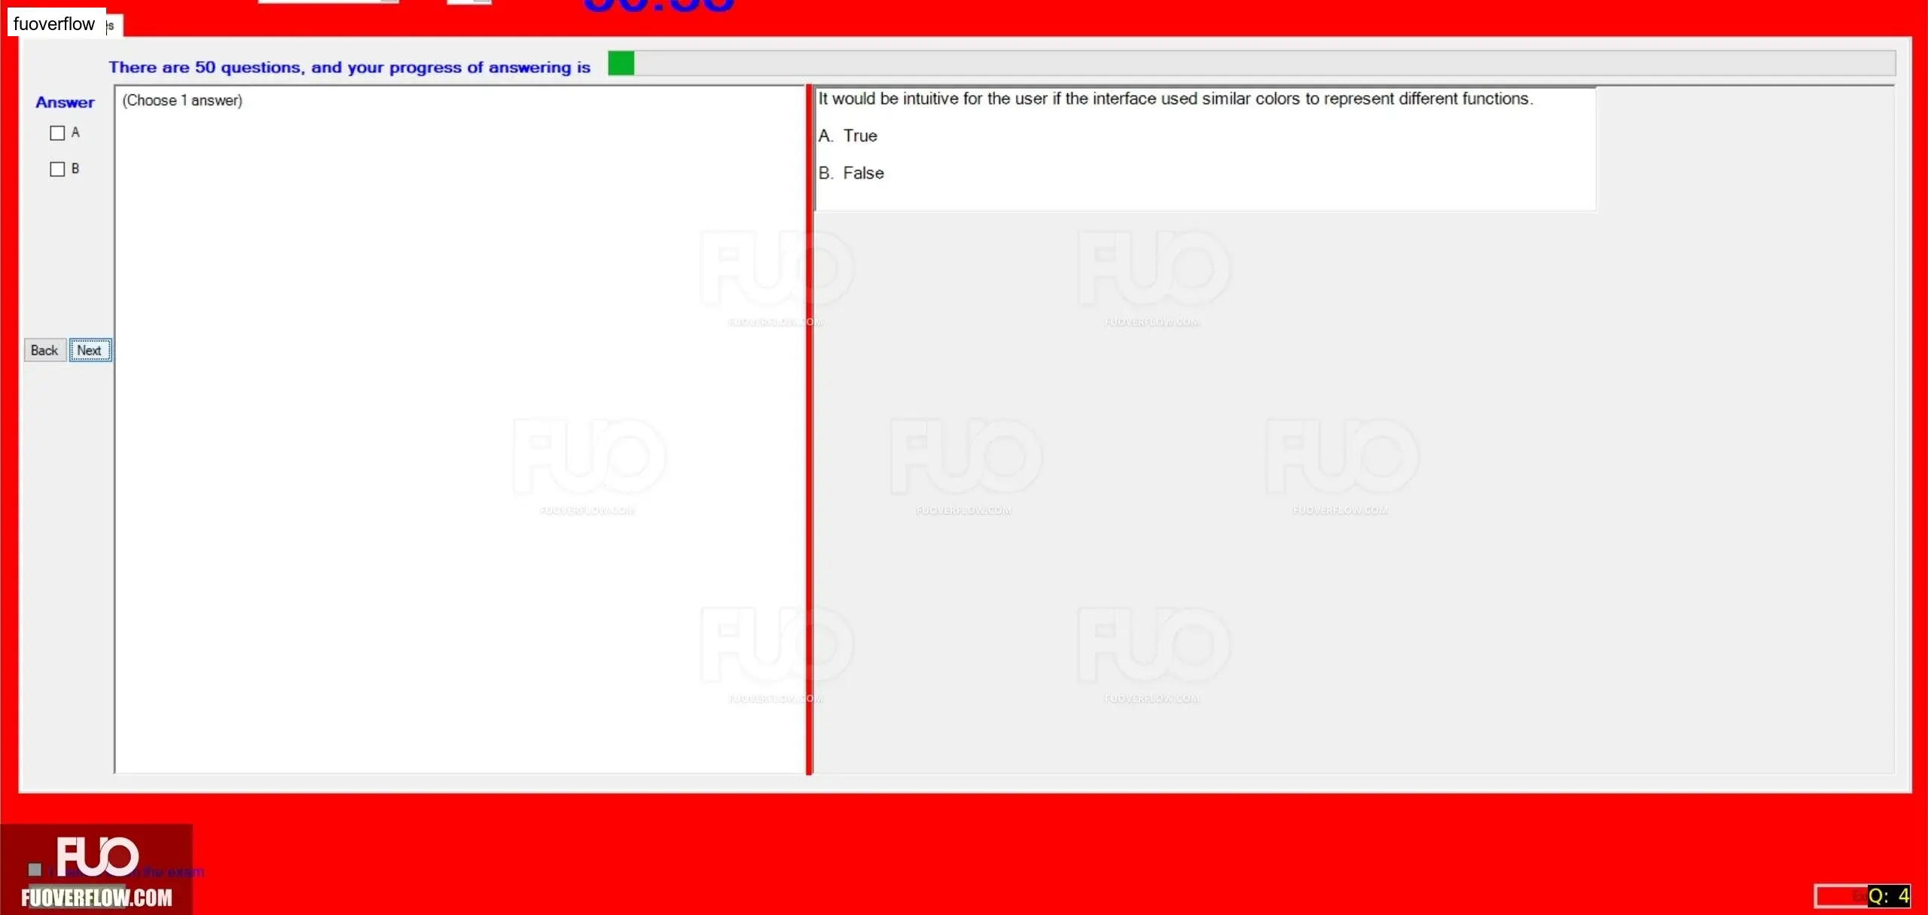Click the red vertical splitter between panels
This screenshot has height=915, width=1928.
(x=809, y=429)
